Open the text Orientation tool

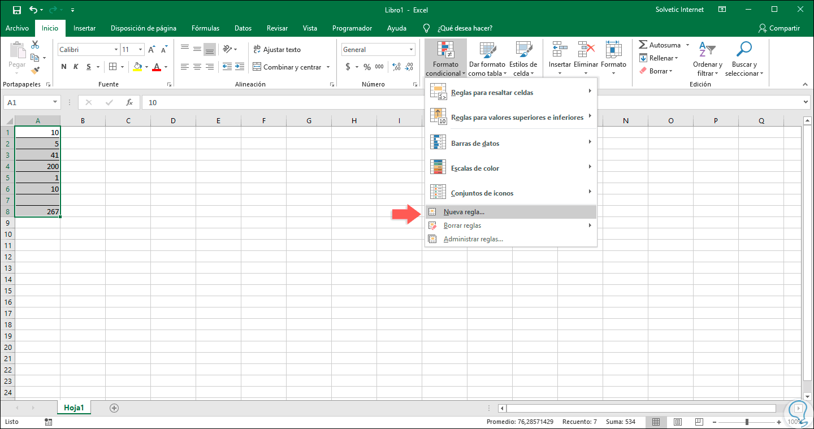[227, 49]
